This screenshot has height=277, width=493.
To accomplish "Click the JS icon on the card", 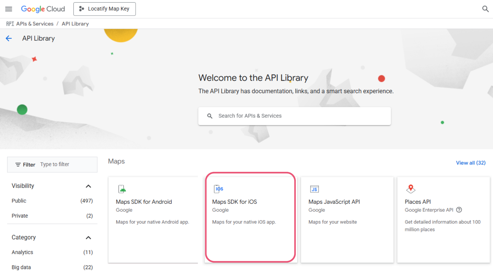I will click(315, 189).
